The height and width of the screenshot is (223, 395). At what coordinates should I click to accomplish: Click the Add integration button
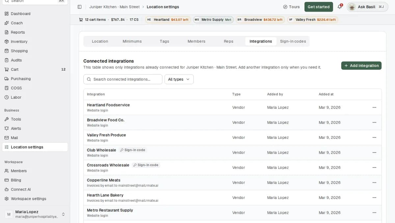[361, 66]
